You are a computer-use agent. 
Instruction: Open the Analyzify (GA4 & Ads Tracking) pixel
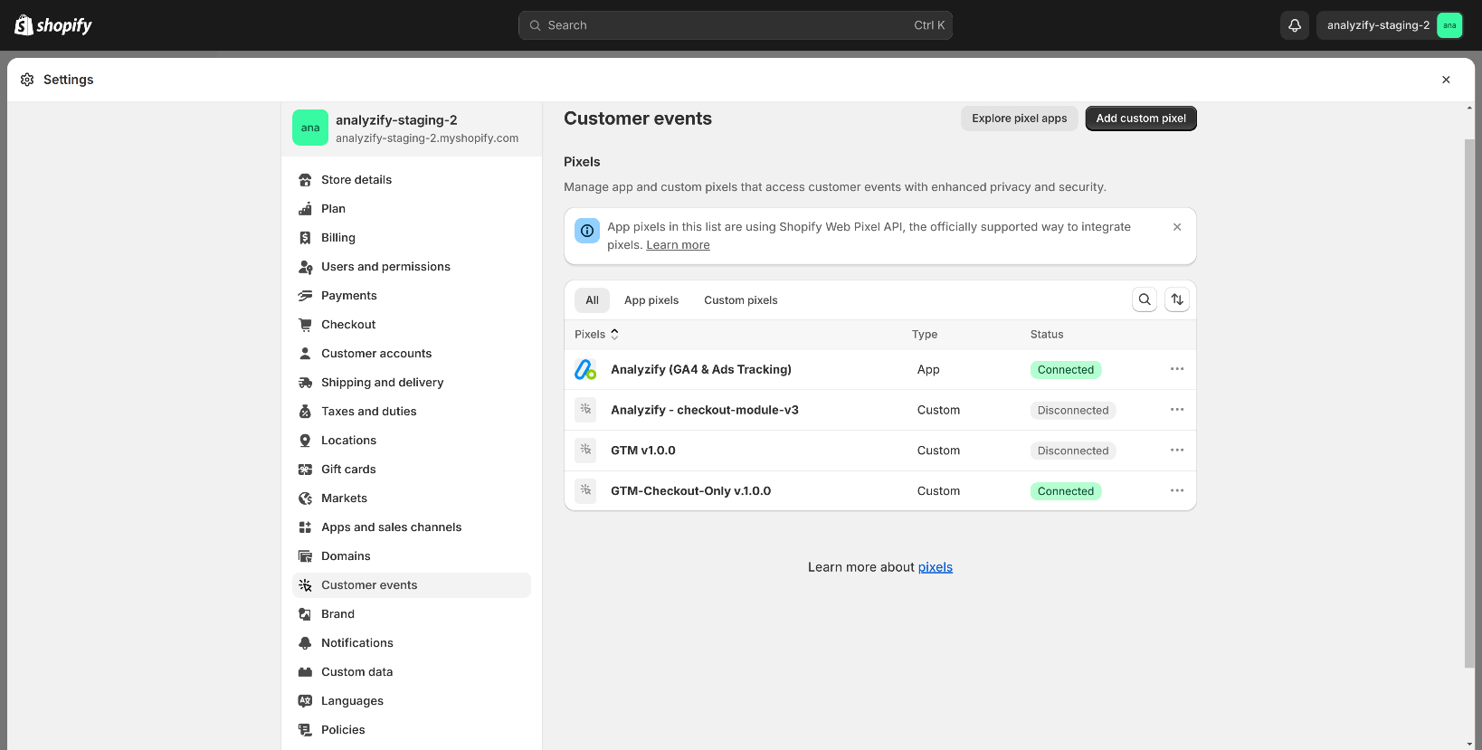click(x=701, y=369)
